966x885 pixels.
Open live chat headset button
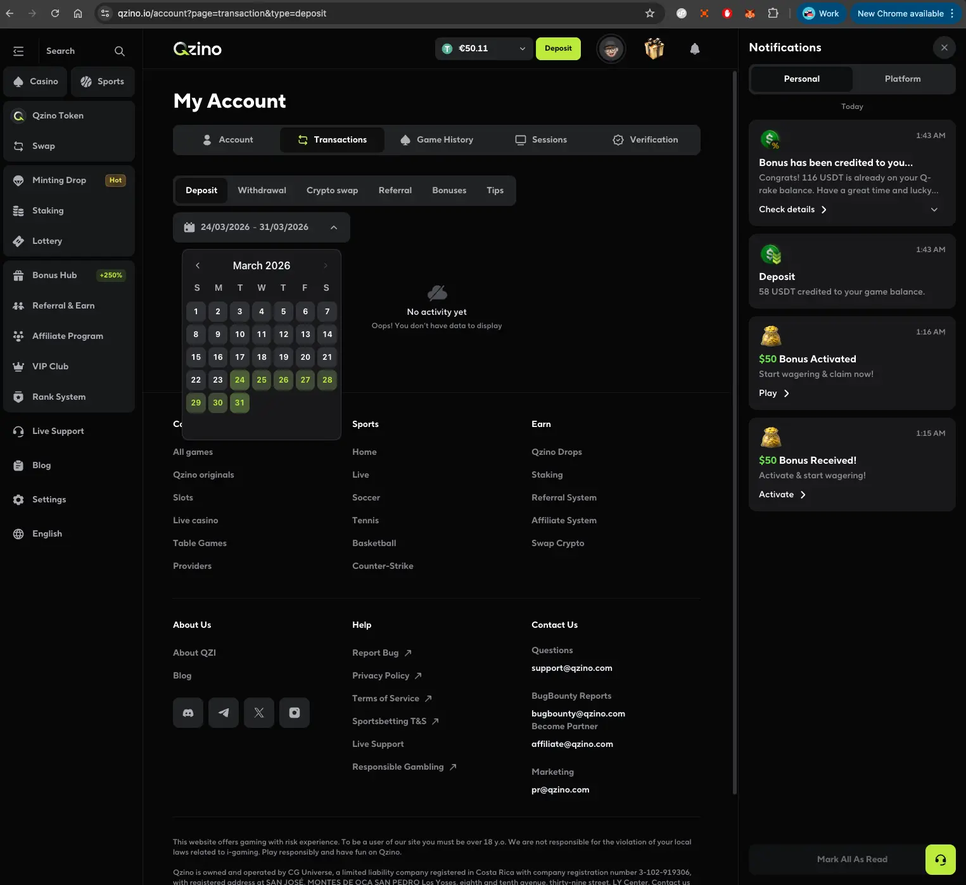tap(941, 860)
